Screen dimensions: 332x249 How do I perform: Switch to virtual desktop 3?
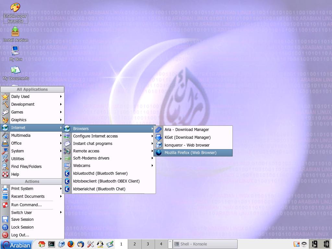148,244
